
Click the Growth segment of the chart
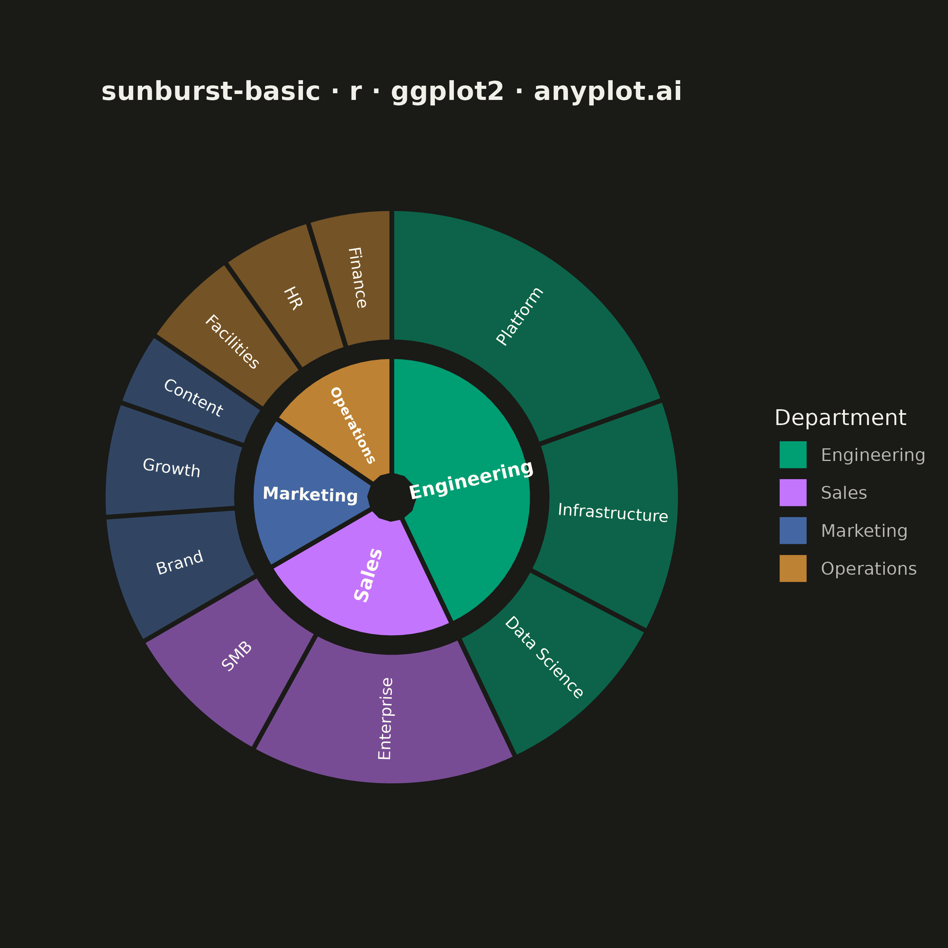172,468
